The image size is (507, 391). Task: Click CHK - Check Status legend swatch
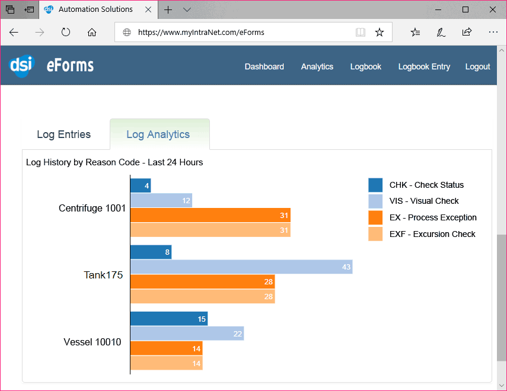[x=375, y=185]
